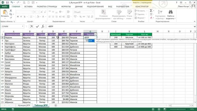This screenshot has height=111, width=197.
Task: Click the zoom slider in the status bar
Action: click(178, 109)
